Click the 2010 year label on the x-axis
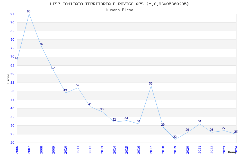 coord(66,150)
